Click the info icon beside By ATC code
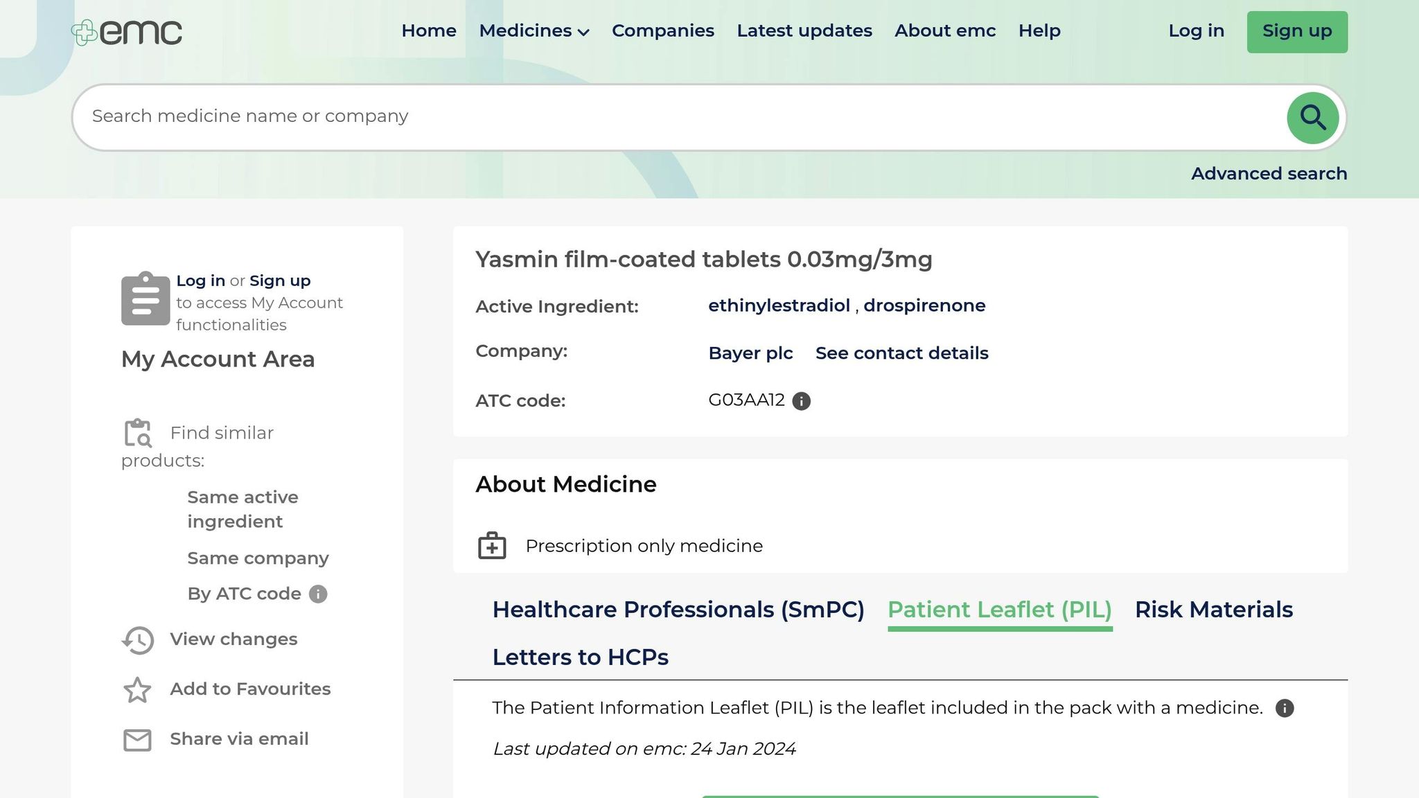Viewport: 1419px width, 798px height. point(318,594)
